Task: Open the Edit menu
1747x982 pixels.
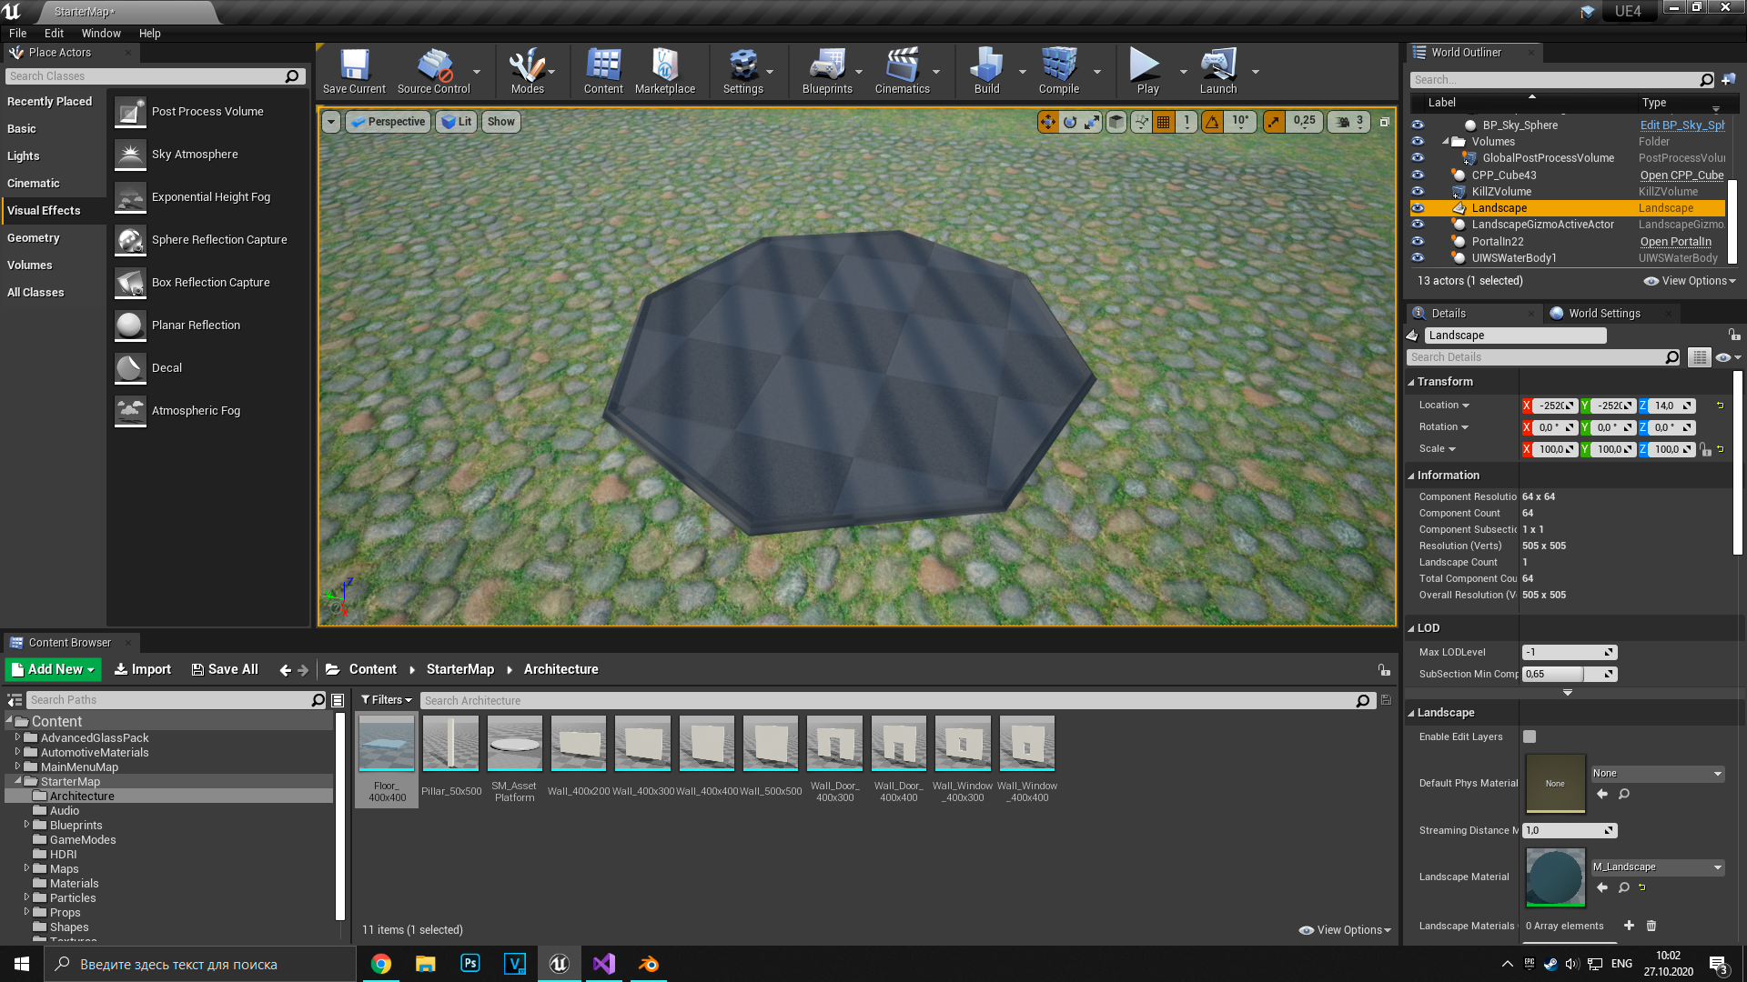Action: [x=54, y=34]
